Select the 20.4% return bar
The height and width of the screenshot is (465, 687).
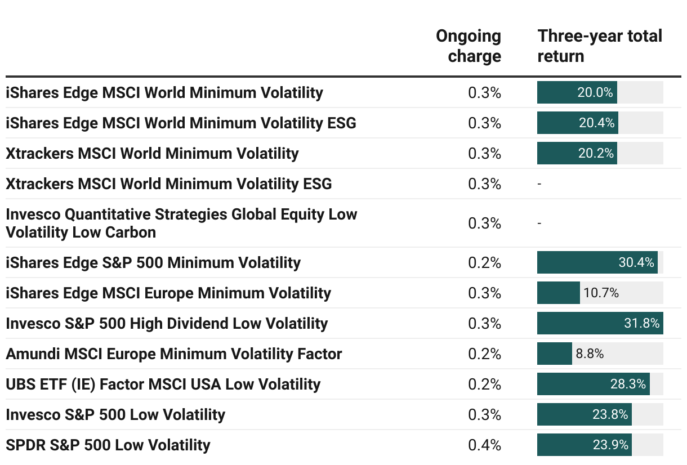[577, 123]
